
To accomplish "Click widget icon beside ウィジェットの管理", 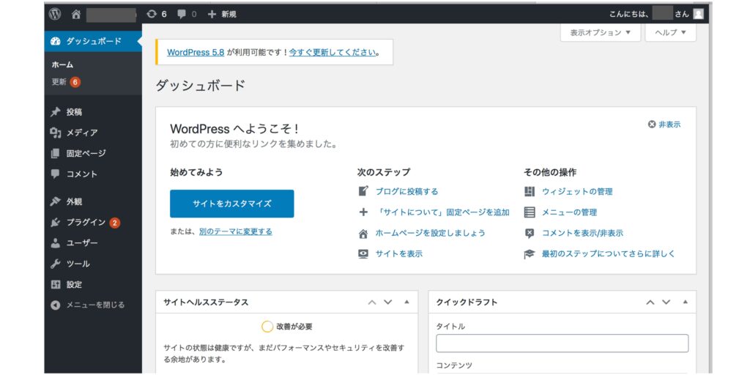I will (x=530, y=191).
